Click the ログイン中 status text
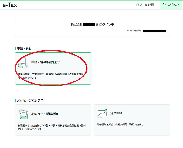This screenshot has width=183, height=148. click(107, 24)
